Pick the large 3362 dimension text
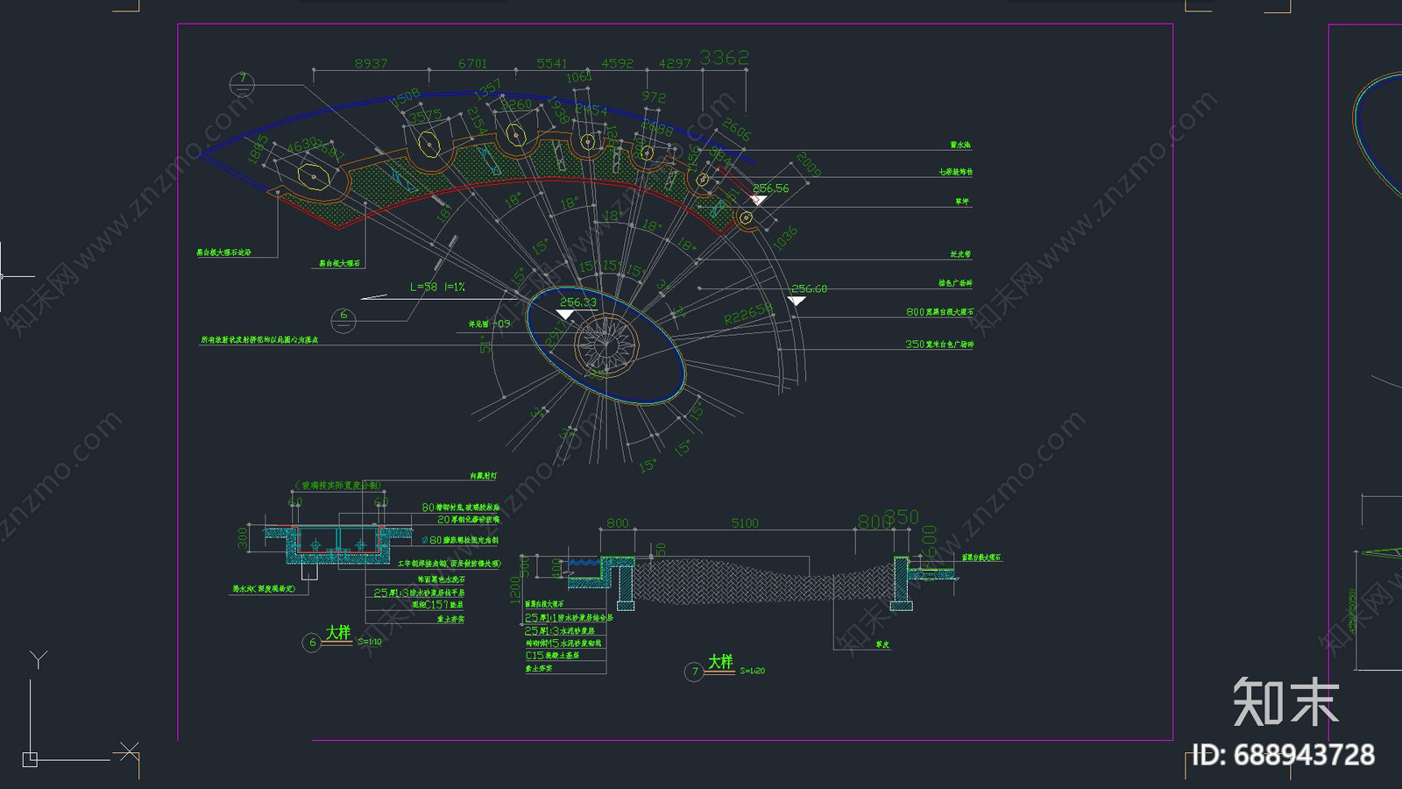This screenshot has width=1402, height=789. pyautogui.click(x=724, y=58)
